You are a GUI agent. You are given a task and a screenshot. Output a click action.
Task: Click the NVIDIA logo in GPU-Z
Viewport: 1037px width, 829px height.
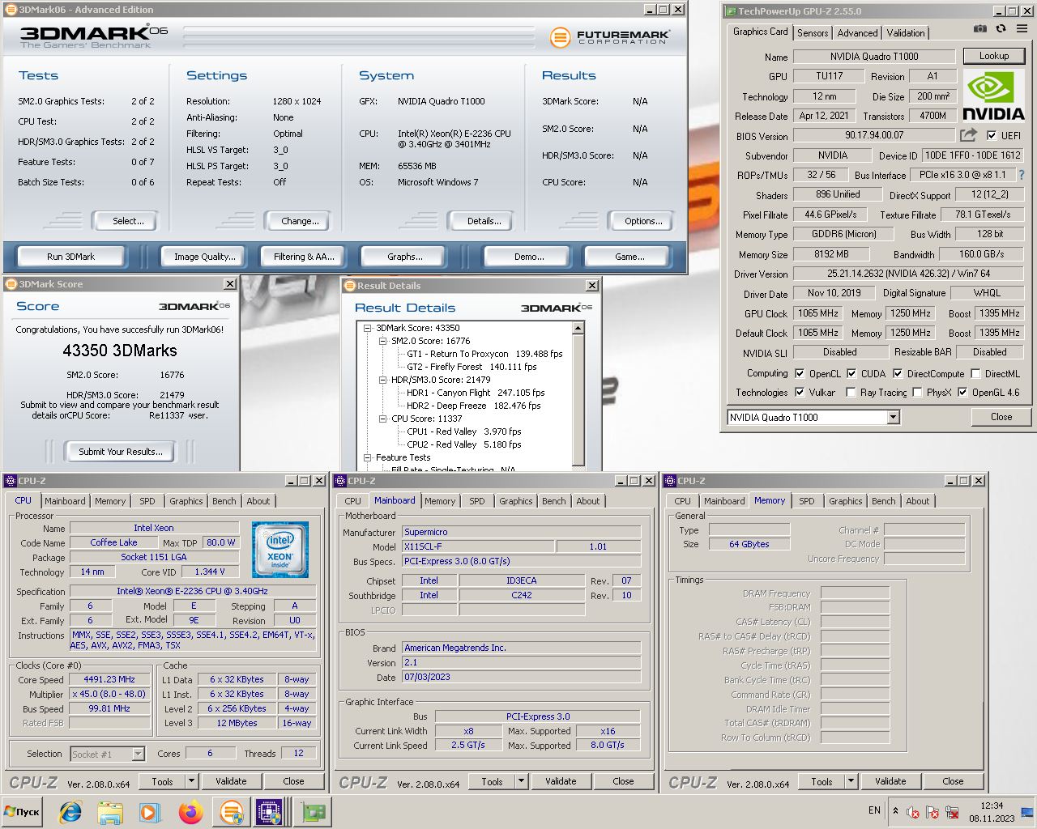pyautogui.click(x=993, y=96)
